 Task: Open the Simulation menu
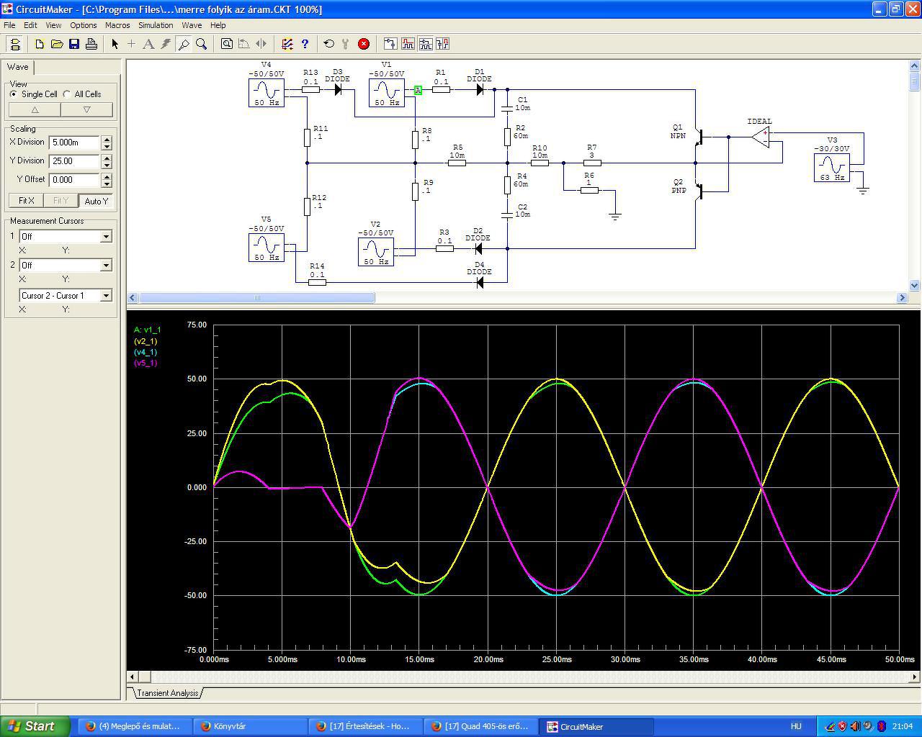156,25
